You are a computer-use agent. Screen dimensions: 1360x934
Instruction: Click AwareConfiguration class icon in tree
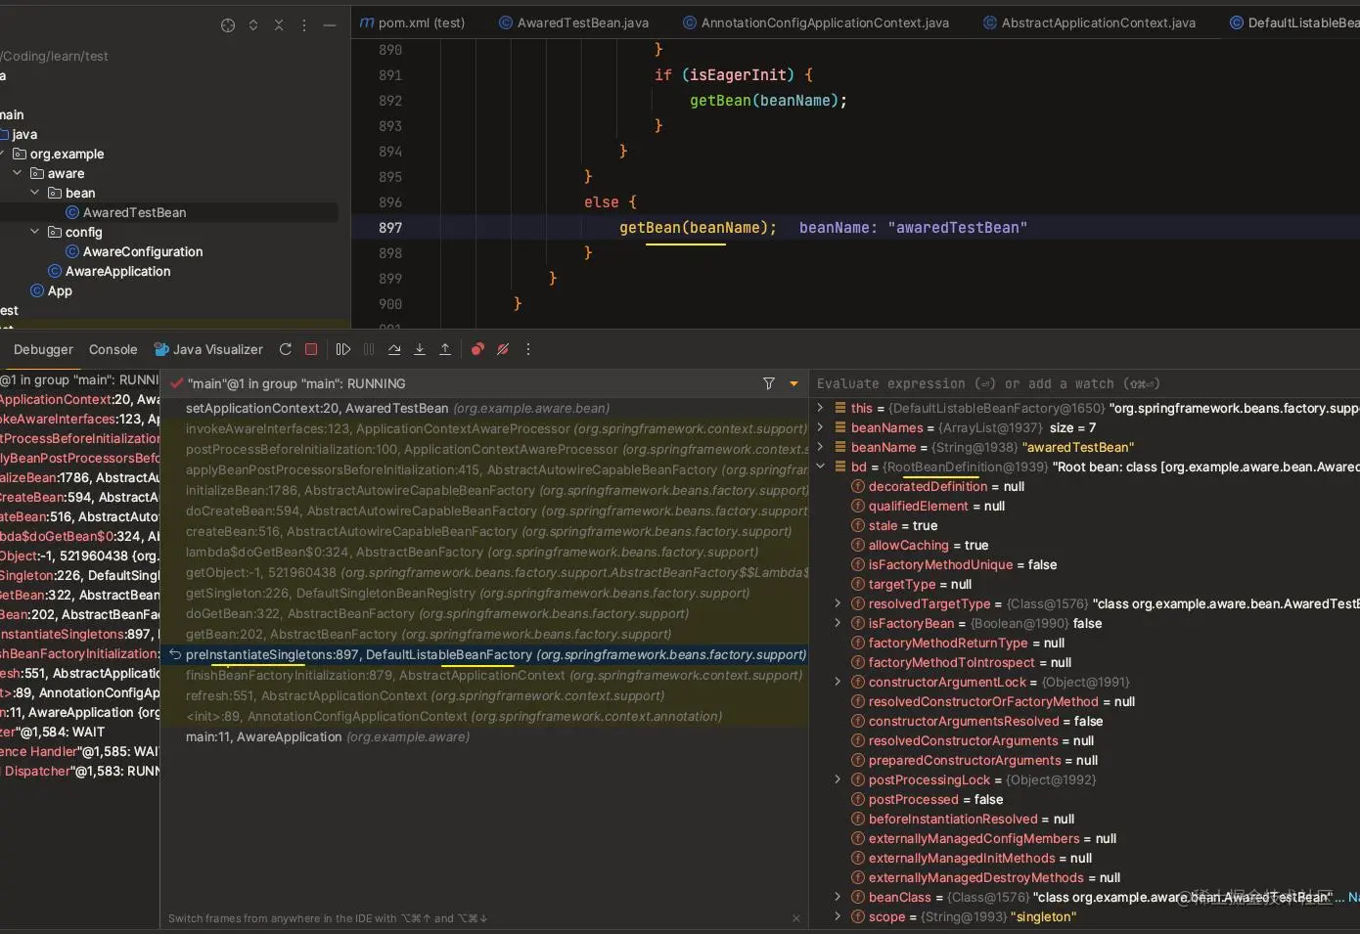[72, 251]
